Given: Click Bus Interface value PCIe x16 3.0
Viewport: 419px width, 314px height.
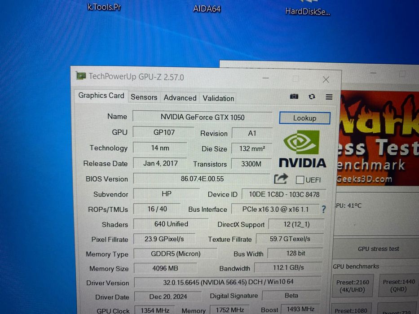Looking at the screenshot, I should [275, 209].
